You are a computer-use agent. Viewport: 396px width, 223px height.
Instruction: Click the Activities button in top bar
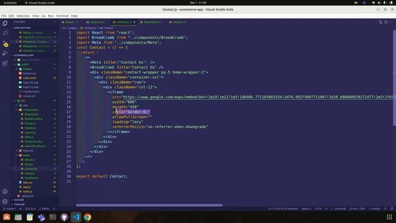10,2
